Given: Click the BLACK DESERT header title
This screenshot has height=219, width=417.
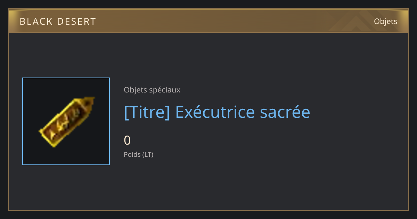Looking at the screenshot, I should pos(58,22).
